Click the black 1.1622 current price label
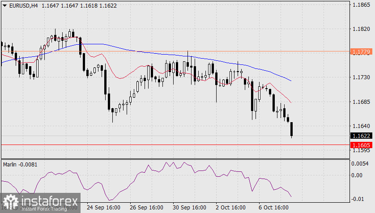 click(362, 136)
